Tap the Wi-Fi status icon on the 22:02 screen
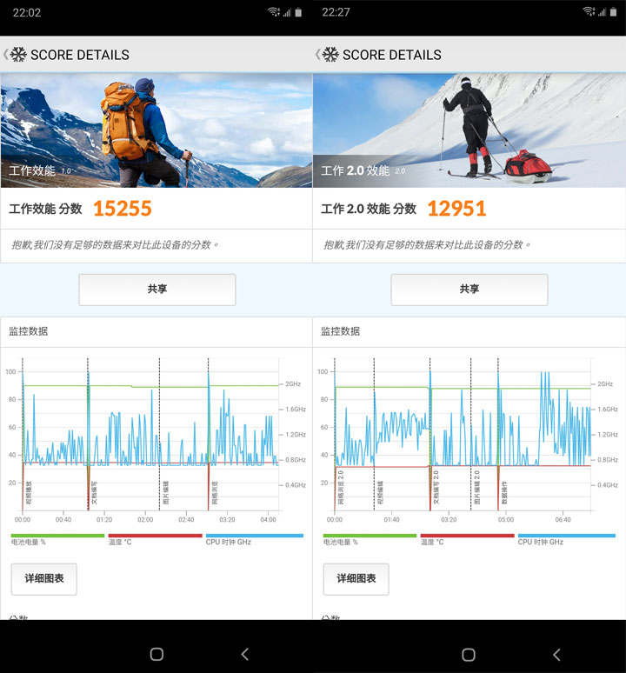 tap(274, 12)
